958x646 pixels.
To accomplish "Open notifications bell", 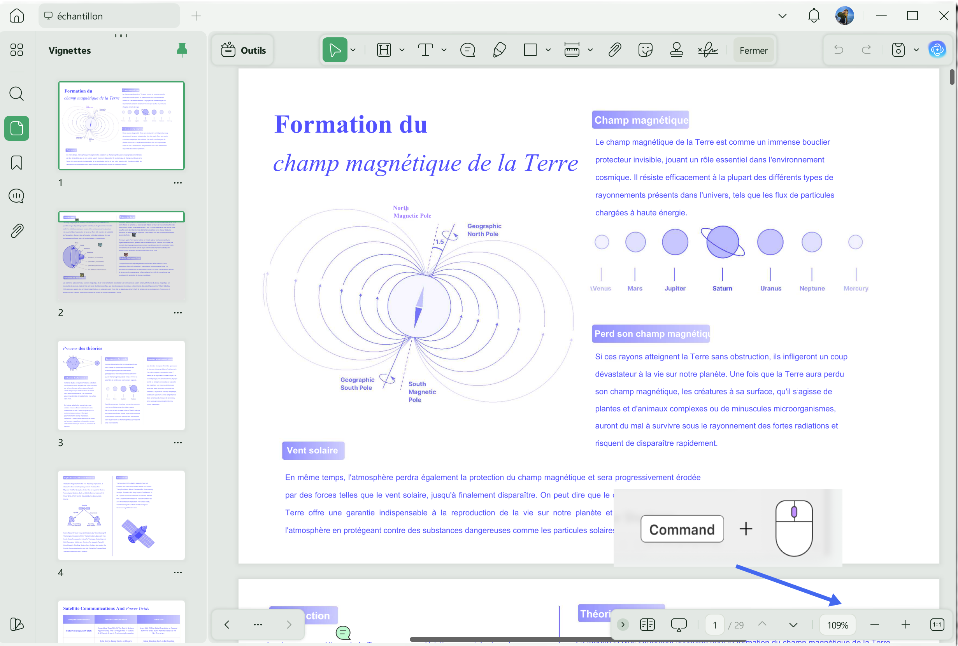I will click(x=814, y=16).
